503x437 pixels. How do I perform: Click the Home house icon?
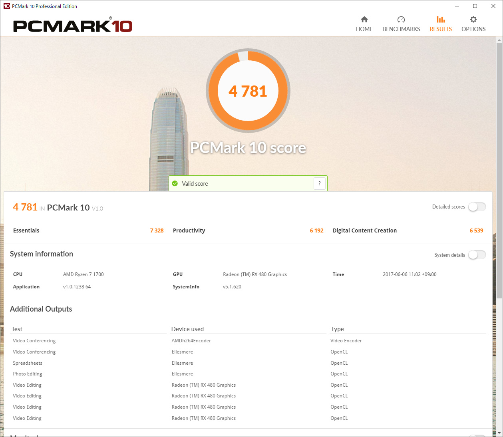[364, 20]
